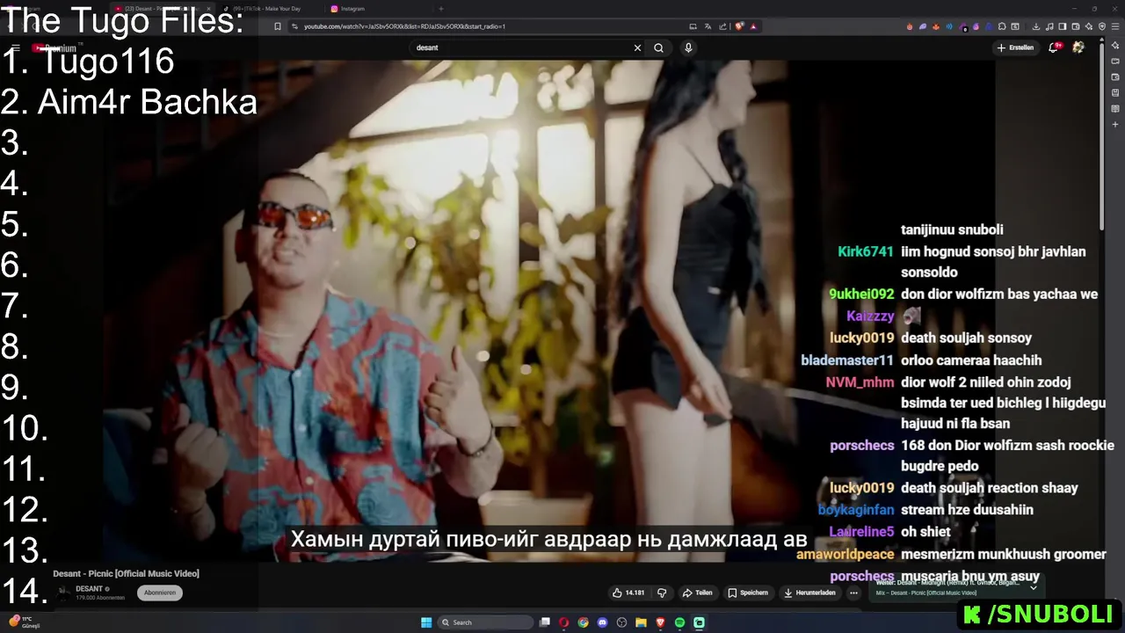This screenshot has height=633, width=1125.
Task: Open Brave from the taskbar
Action: [660, 622]
